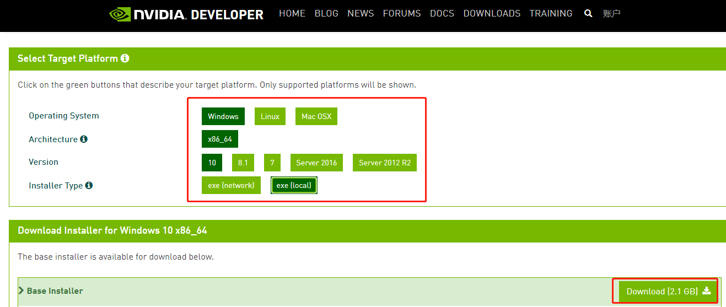This screenshot has height=307, width=726.
Task: Open the FORUMS navigation link
Action: (x=402, y=13)
